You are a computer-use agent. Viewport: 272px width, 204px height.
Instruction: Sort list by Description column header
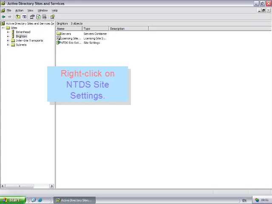(128, 28)
